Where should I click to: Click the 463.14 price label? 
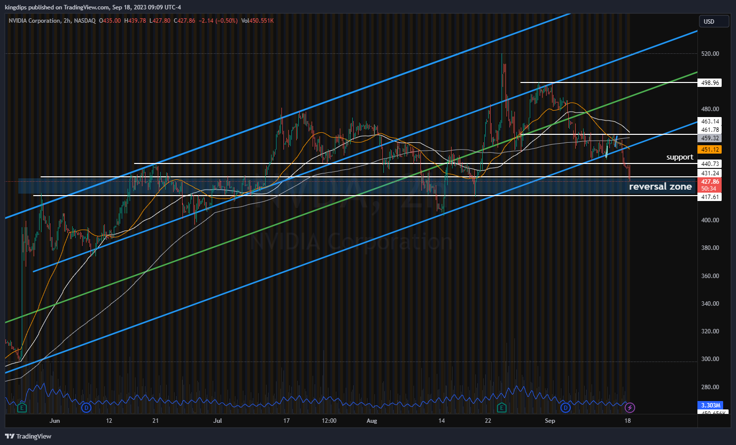tap(710, 121)
